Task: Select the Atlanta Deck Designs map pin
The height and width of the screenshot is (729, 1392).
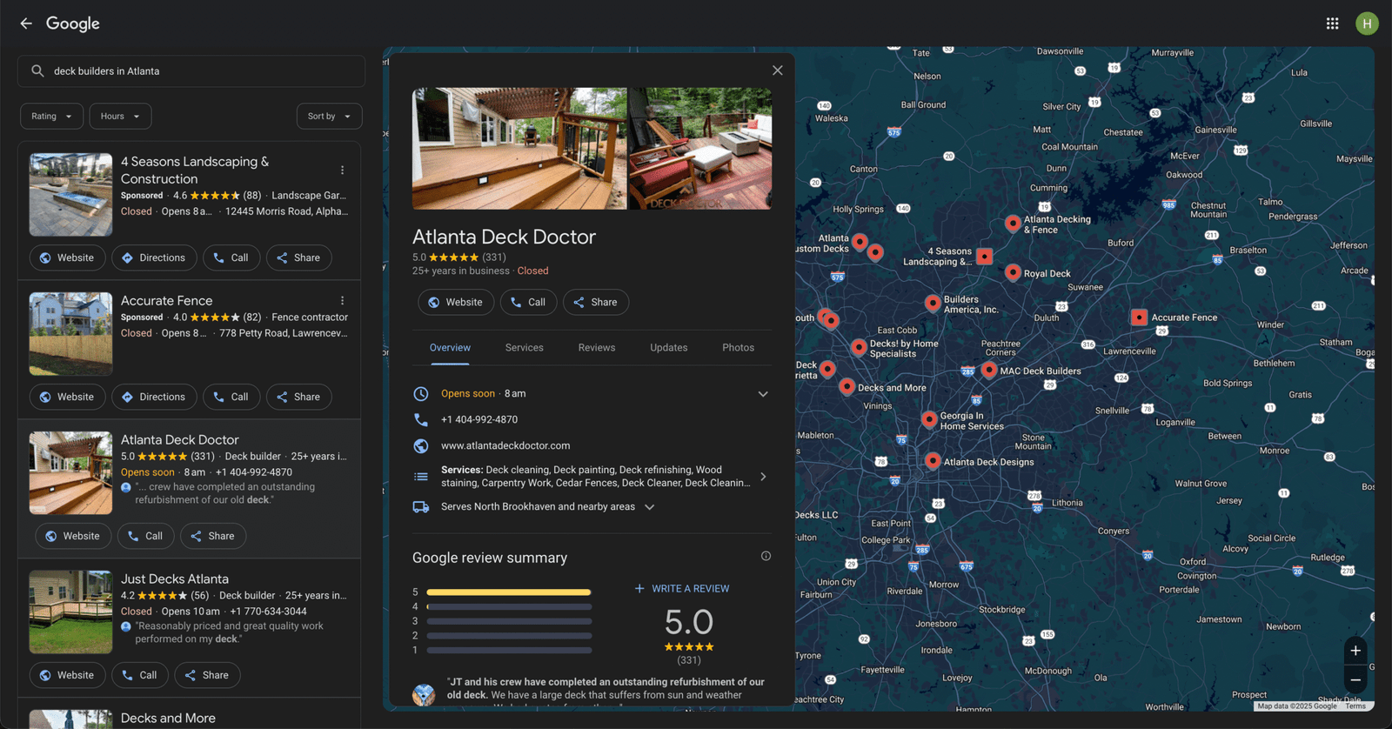Action: (x=933, y=461)
